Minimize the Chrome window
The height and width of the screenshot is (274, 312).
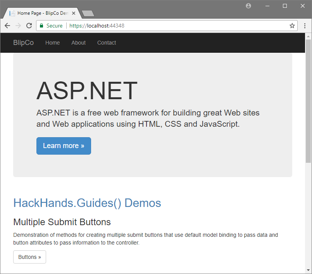(267, 6)
